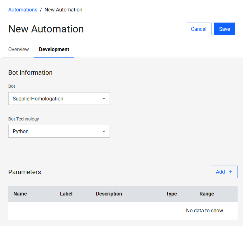
Task: Click the caret arrow in Bot Technology field
Action: click(x=104, y=131)
